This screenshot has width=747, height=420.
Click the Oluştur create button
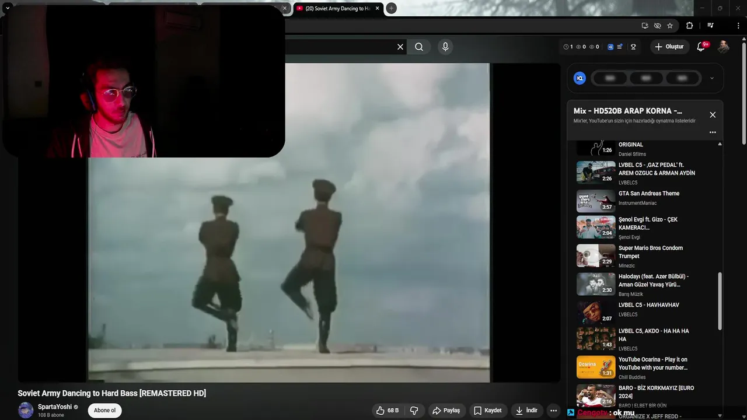(669, 47)
